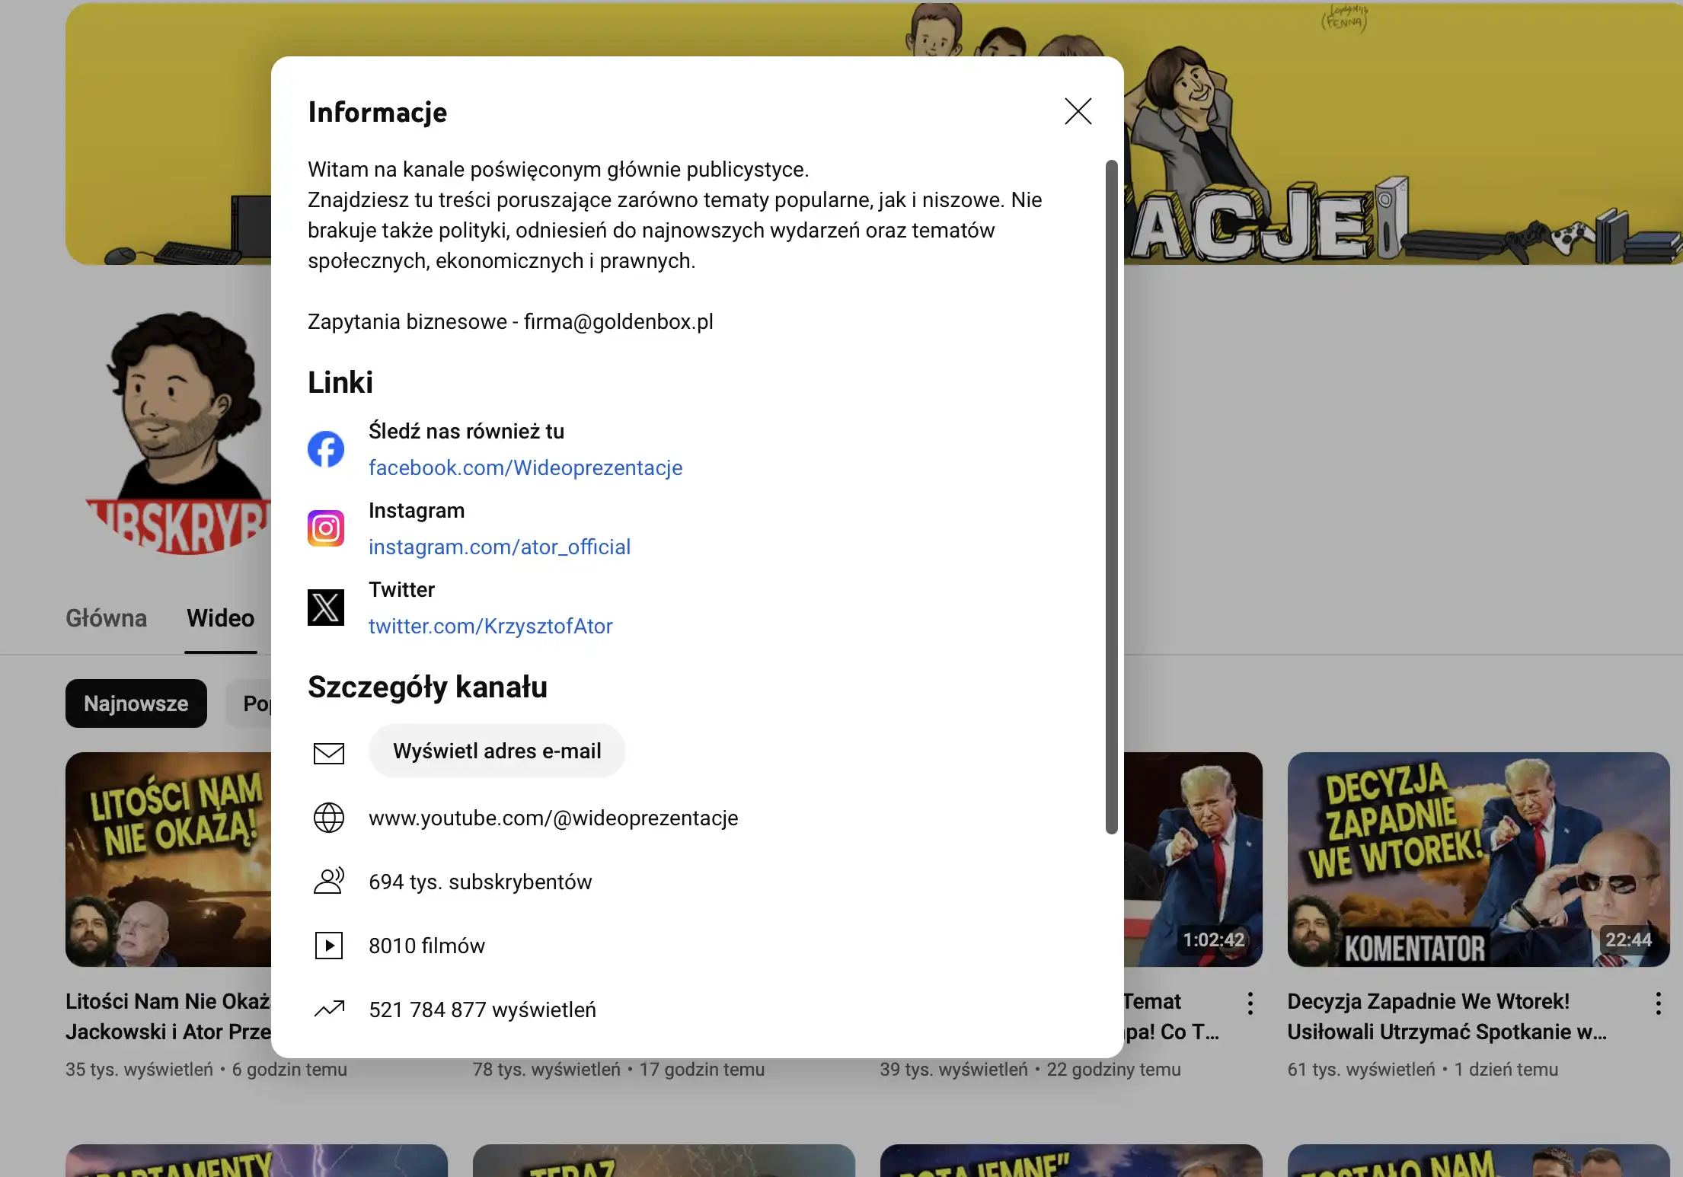This screenshot has width=1683, height=1177.
Task: Switch to the Główna tab
Action: [x=107, y=618]
